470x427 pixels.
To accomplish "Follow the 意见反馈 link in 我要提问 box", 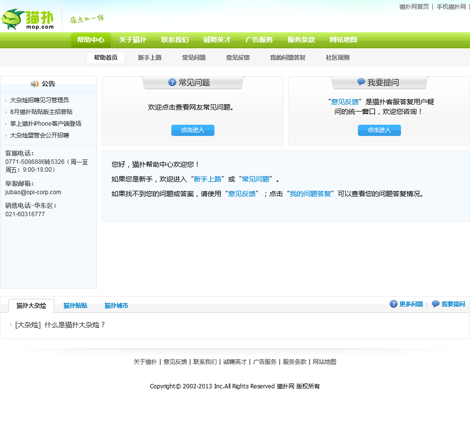I will 345,102.
